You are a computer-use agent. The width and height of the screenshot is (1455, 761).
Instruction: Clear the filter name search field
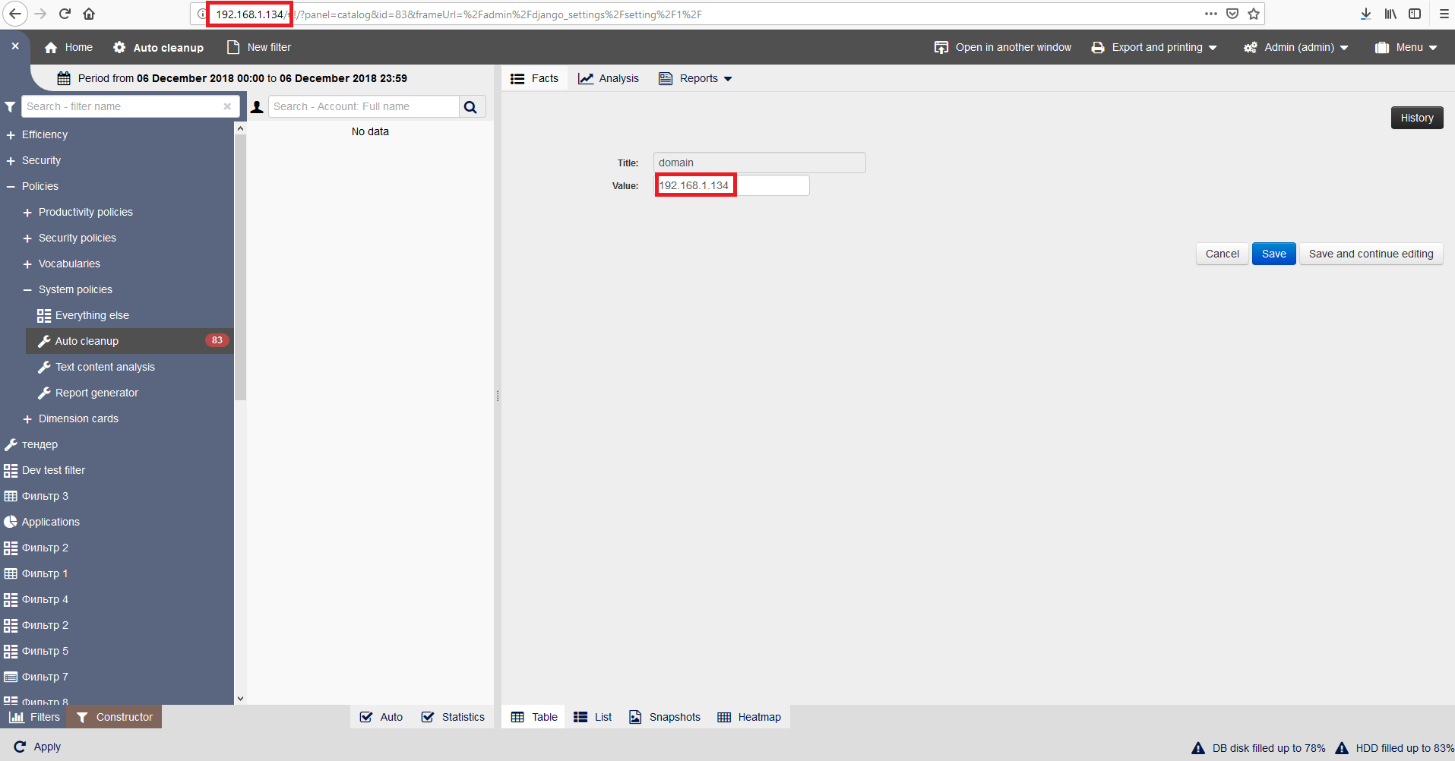227,106
